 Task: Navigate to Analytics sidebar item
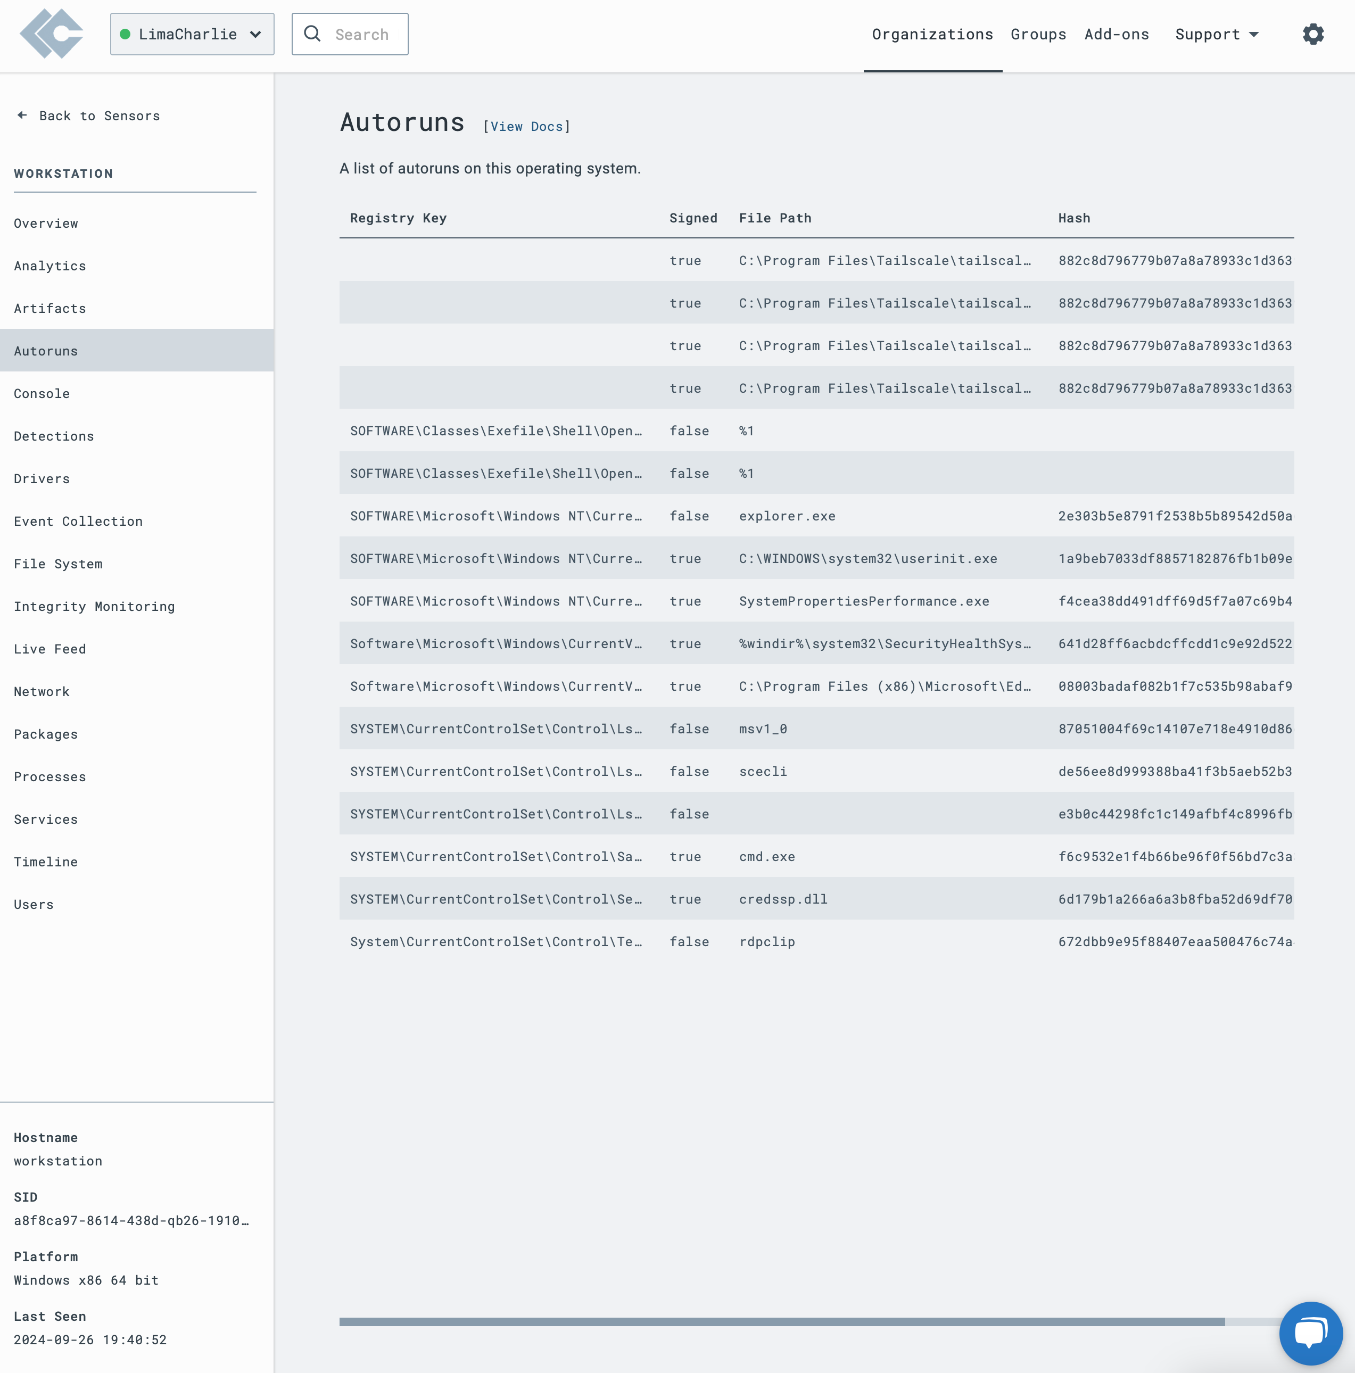[49, 266]
